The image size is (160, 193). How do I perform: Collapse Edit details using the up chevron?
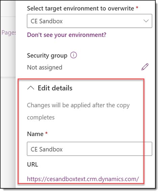[x=31, y=88]
